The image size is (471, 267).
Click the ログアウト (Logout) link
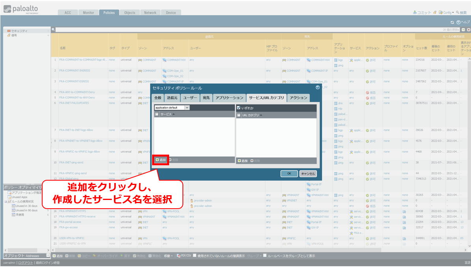point(26,263)
